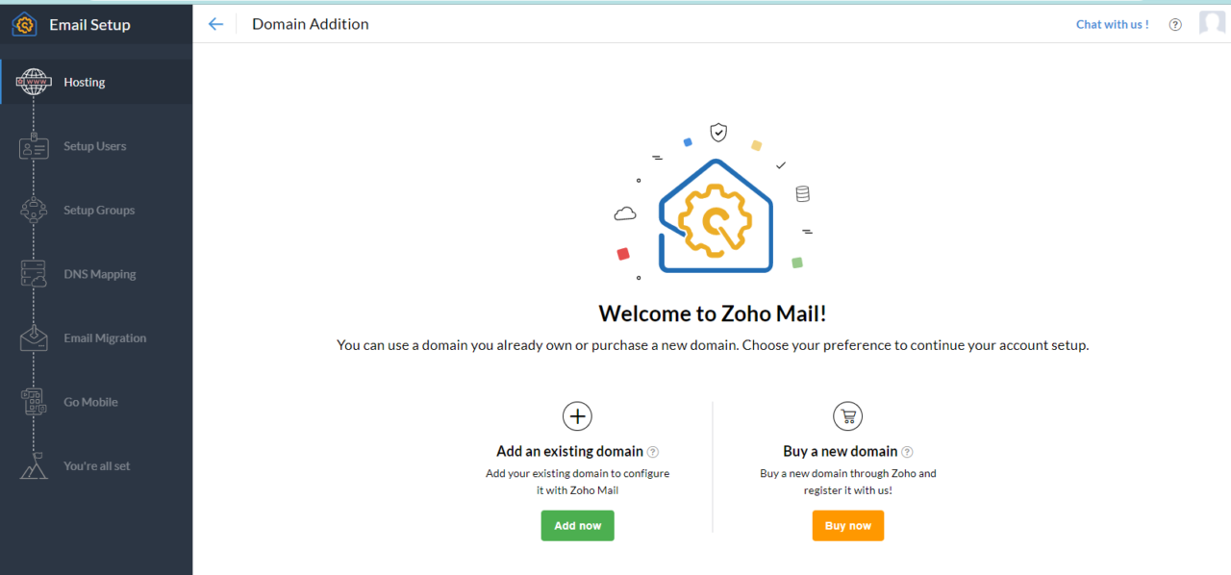This screenshot has height=575, width=1231.
Task: Open the Setup Users section
Action: [x=94, y=146]
